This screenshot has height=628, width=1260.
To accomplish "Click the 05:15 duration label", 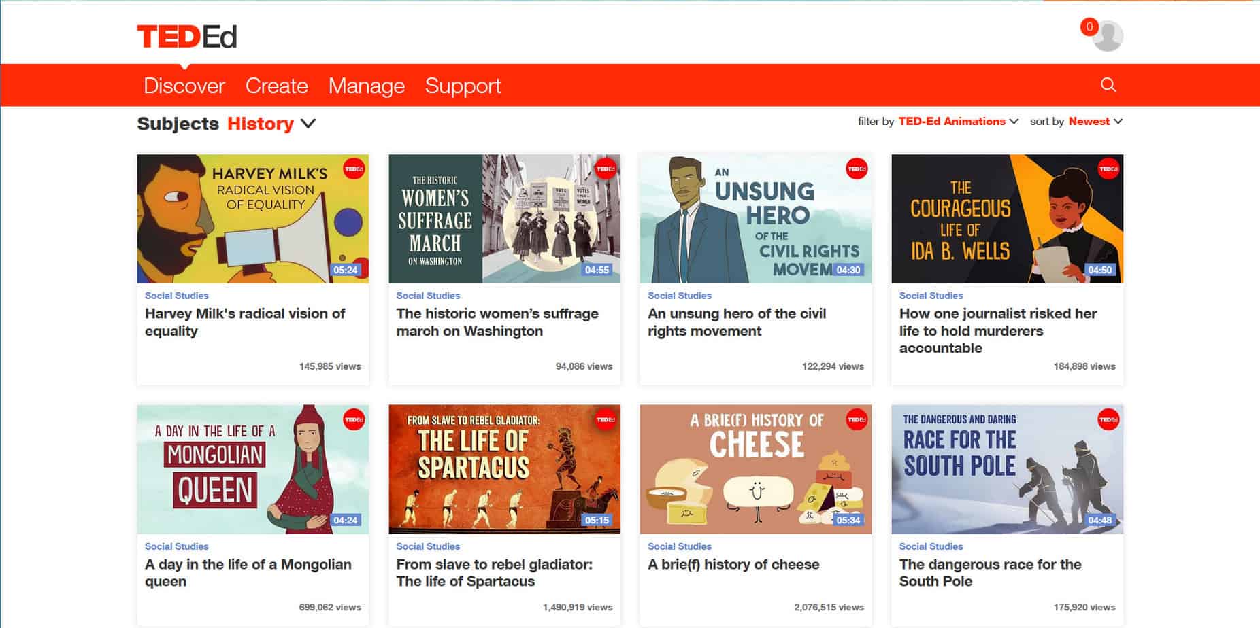I will click(597, 521).
